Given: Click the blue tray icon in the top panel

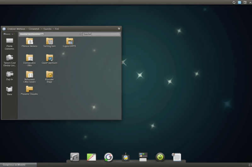Looking at the screenshot, I should click(x=239, y=3).
